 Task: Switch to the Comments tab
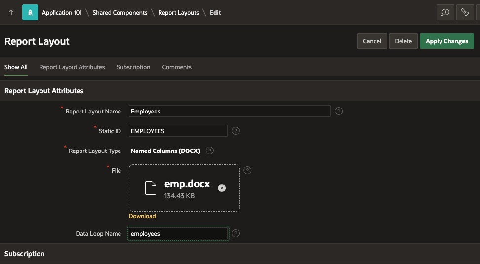pyautogui.click(x=177, y=67)
